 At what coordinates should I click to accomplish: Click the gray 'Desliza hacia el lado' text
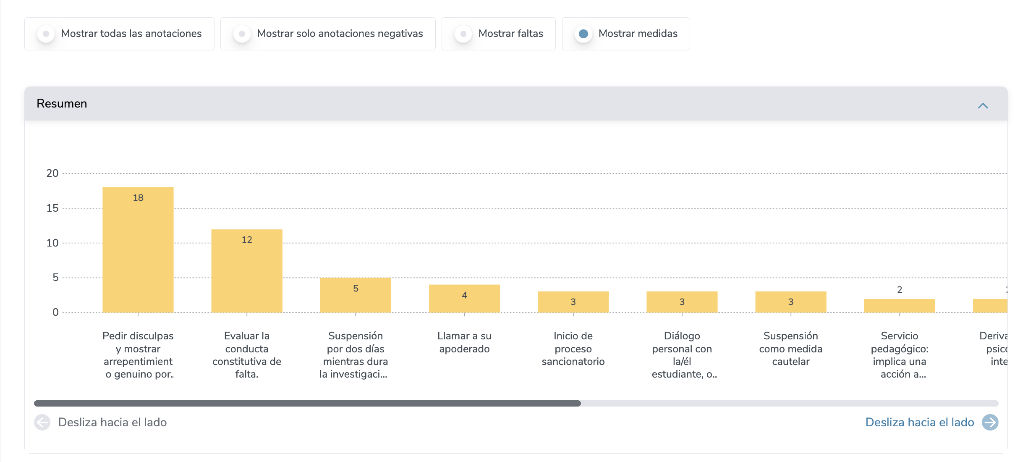point(112,422)
